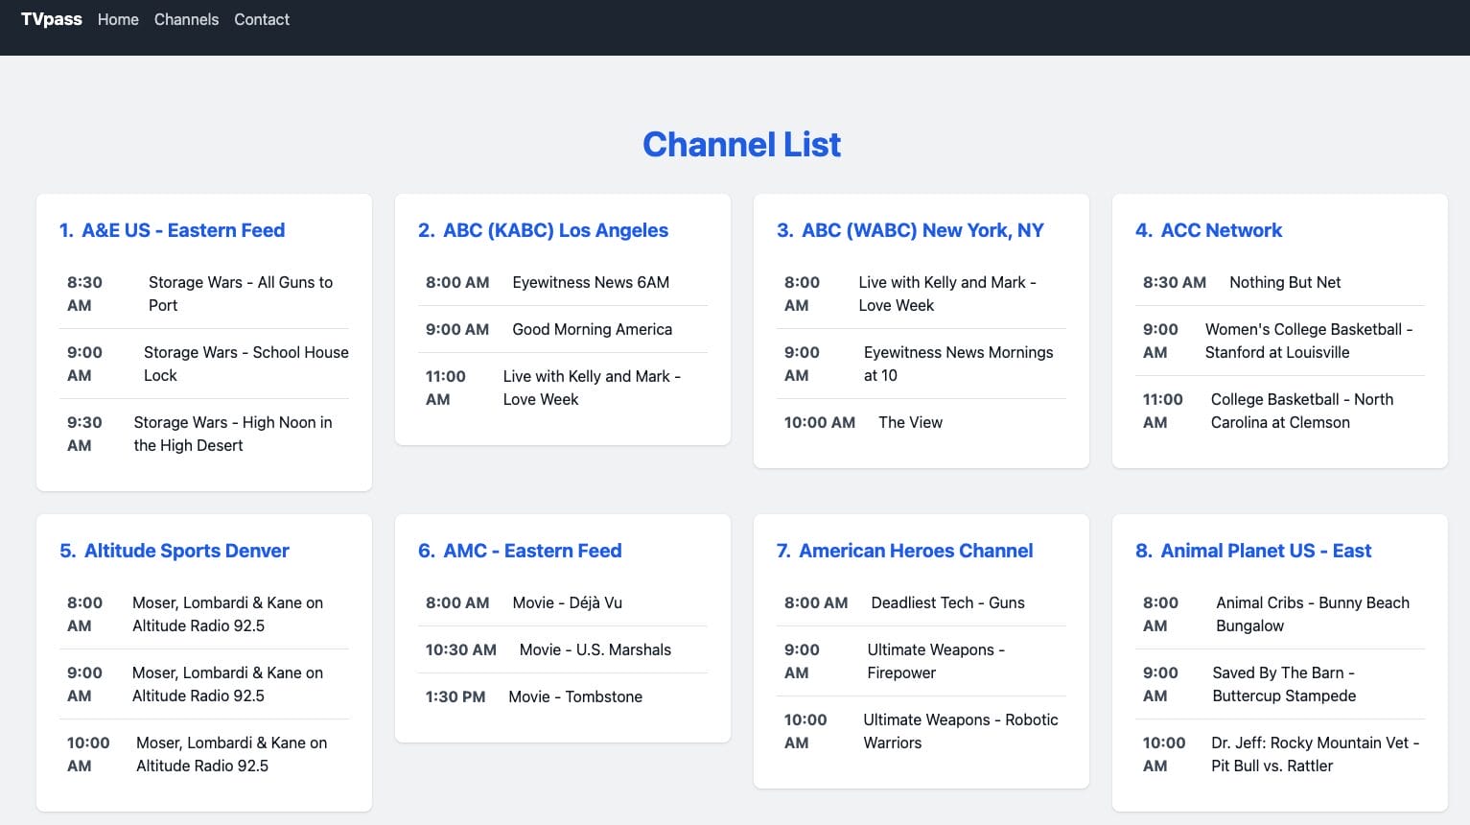Image resolution: width=1470 pixels, height=825 pixels.
Task: Click the Channel List heading
Action: pyautogui.click(x=741, y=144)
